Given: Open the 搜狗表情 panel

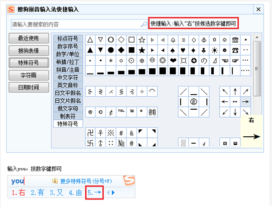Looking at the screenshot, I should (29, 51).
